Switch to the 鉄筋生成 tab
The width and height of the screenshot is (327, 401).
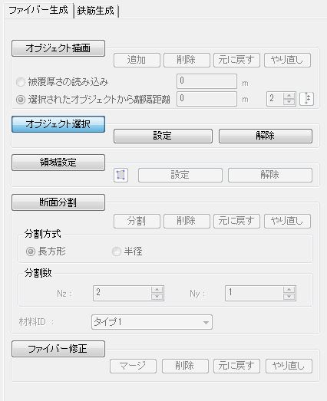click(96, 11)
